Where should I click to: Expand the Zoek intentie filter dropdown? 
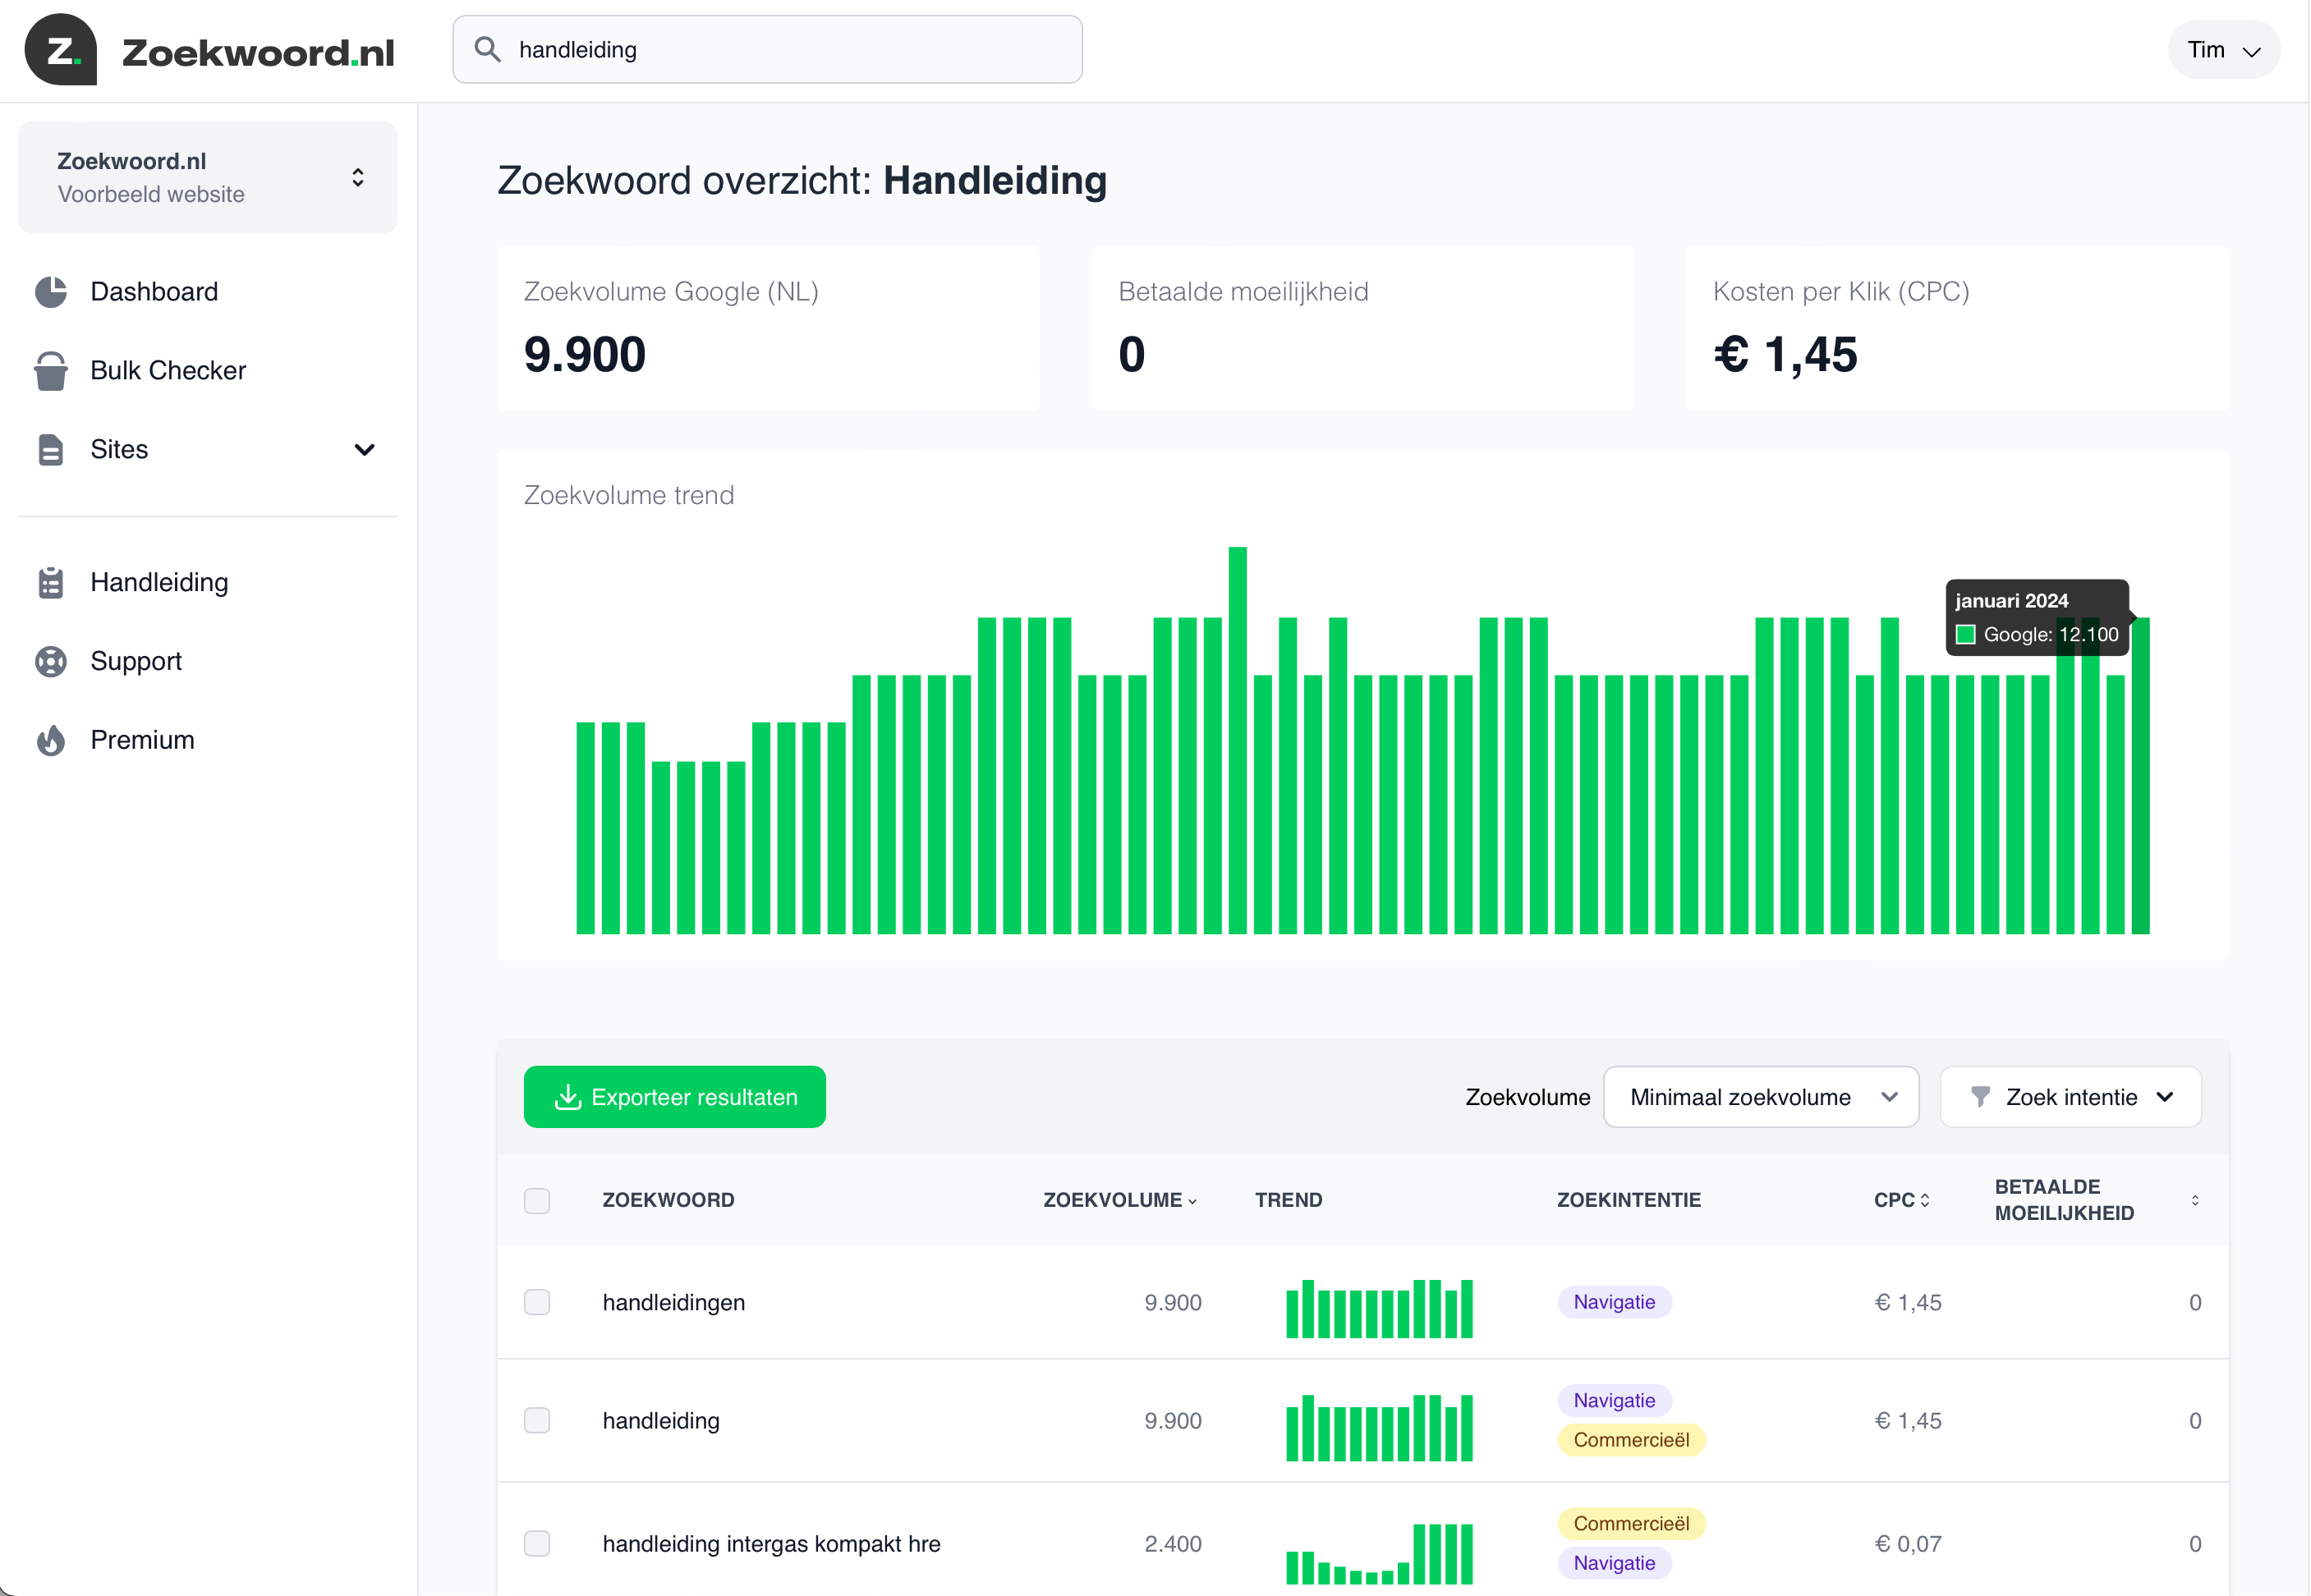2071,1097
